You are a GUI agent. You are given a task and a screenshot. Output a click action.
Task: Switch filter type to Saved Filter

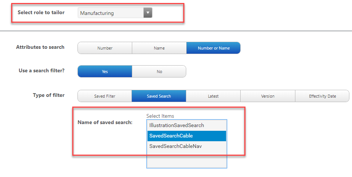[105, 96]
